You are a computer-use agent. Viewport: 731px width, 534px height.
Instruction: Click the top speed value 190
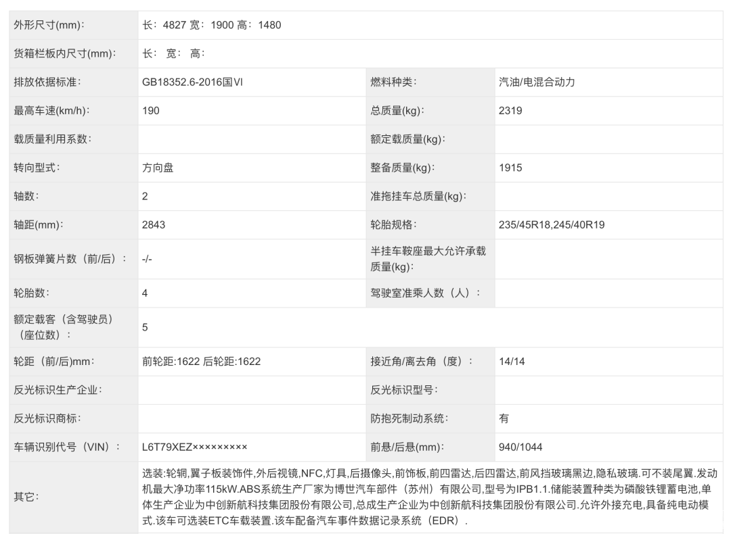151,111
